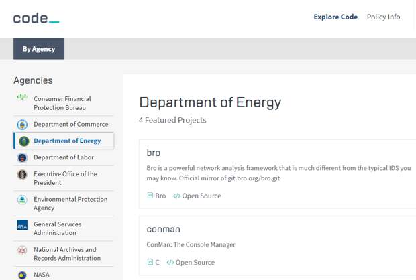Click the language file icon next to C
This screenshot has height=280, width=416.
pos(150,262)
